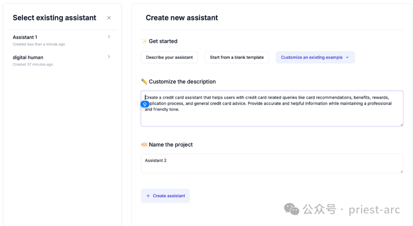The image size is (413, 226).
Task: Click the plus icon on Create assistant
Action: click(148, 196)
